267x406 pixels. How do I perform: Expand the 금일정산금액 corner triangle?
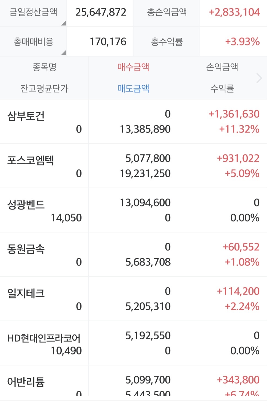(x=64, y=23)
